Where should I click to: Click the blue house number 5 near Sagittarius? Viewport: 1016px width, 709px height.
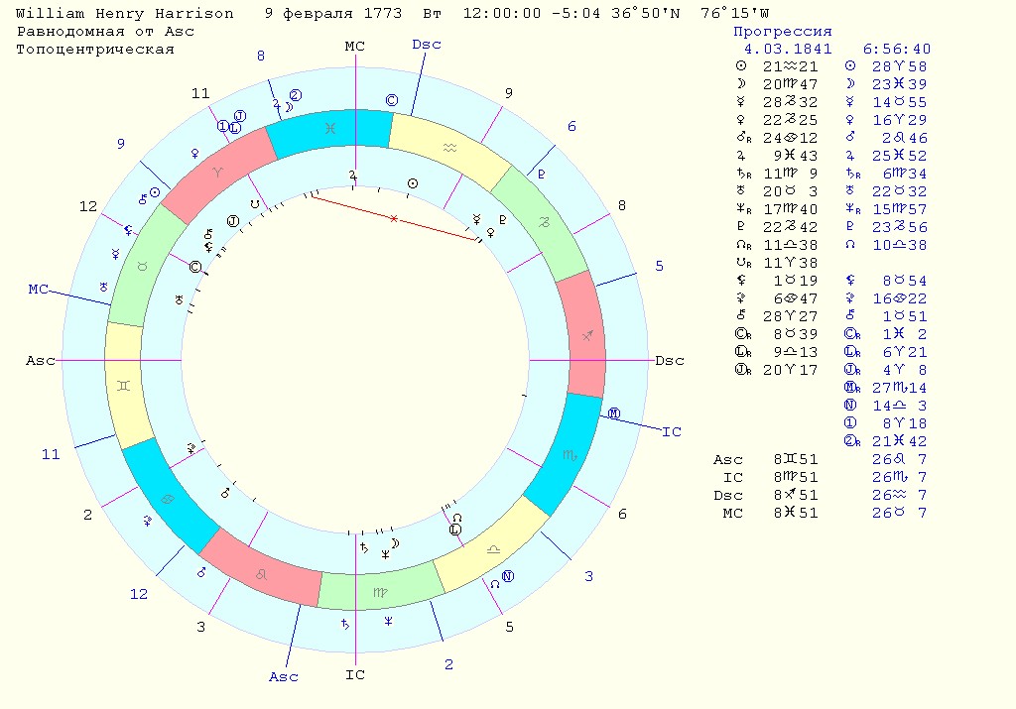pos(659,266)
